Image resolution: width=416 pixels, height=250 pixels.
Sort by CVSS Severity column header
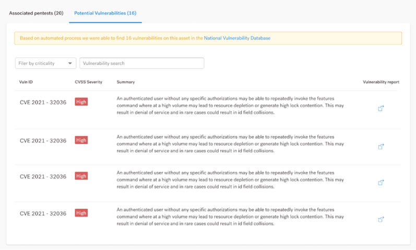(88, 82)
